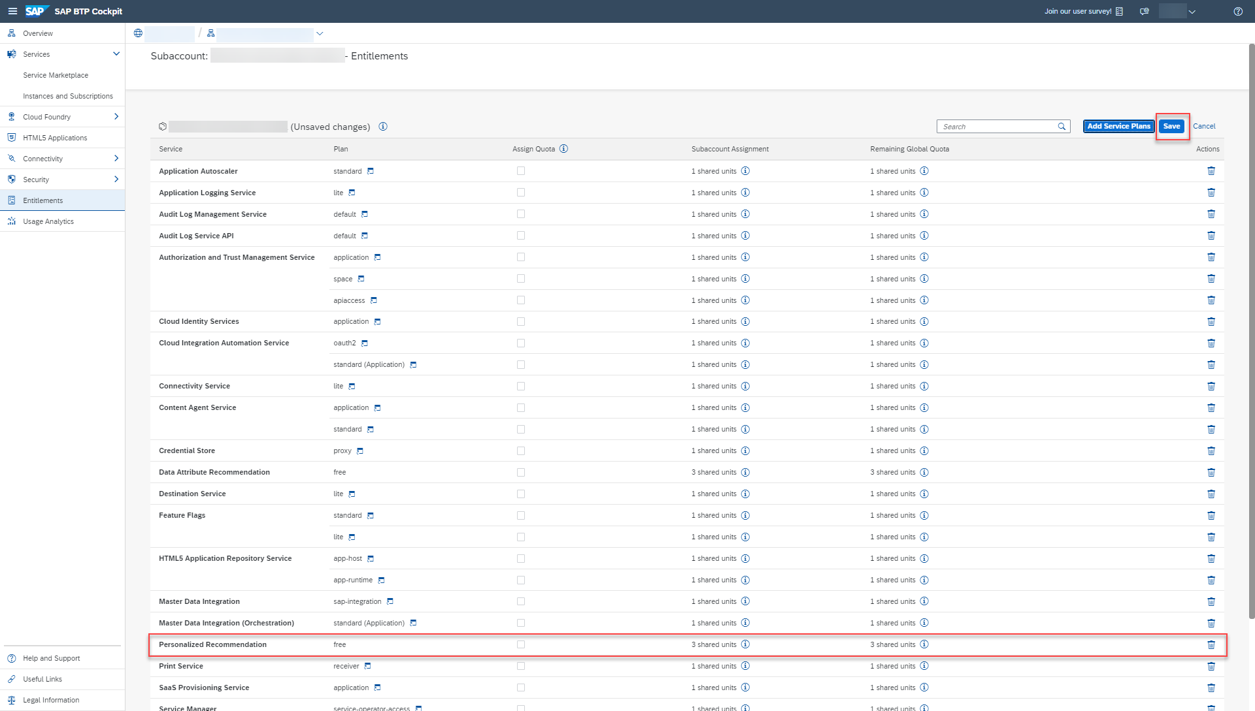
Task: Toggle Assign Quota checkbox for Data Attribute Recommendation
Action: click(x=521, y=473)
